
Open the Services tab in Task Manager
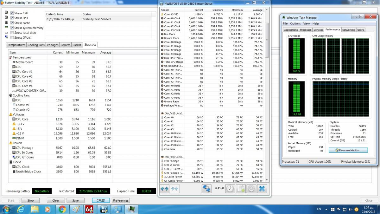tap(319, 30)
